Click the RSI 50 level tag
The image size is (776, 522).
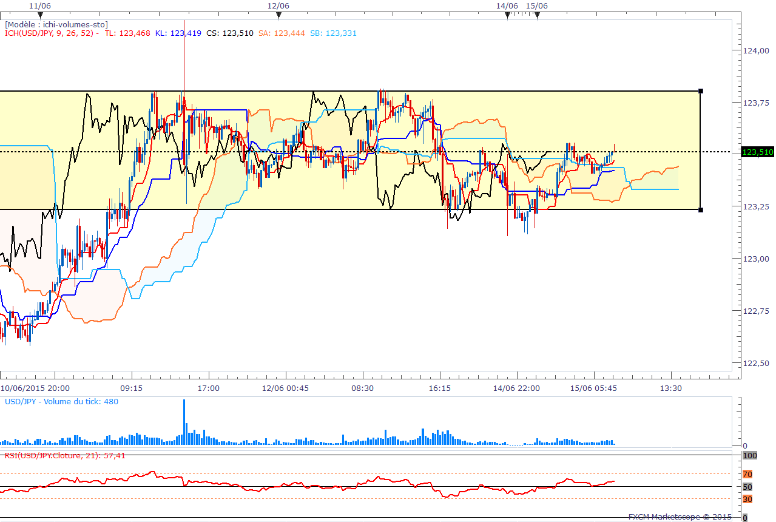click(x=747, y=487)
